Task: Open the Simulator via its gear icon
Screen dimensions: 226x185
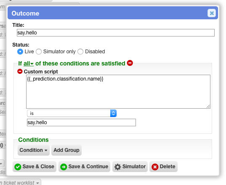Action: [x=117, y=167]
